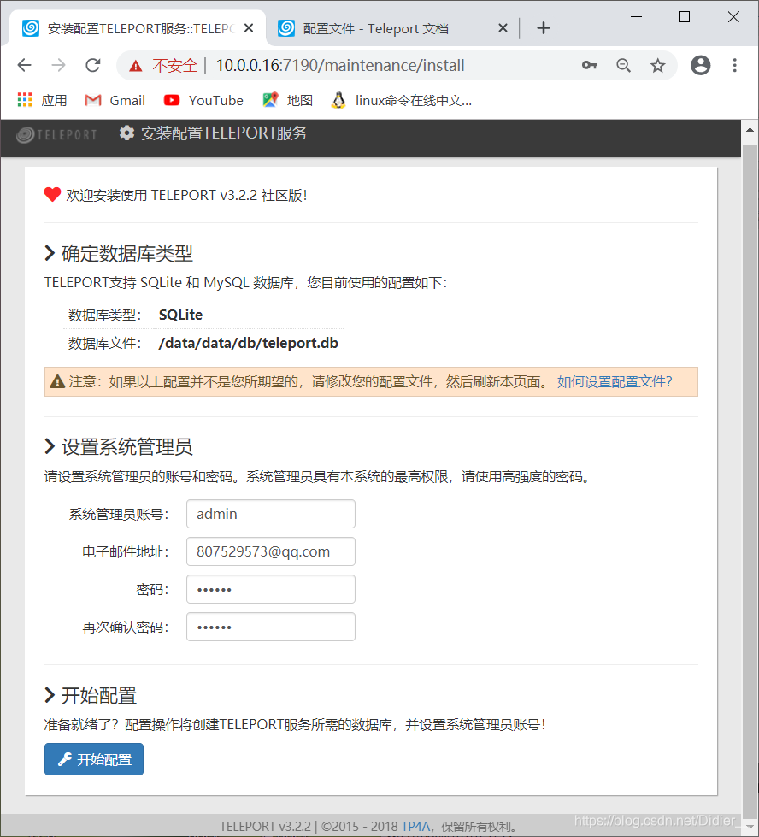Screen dimensions: 759x837
Task: Click the zoom magnifier icon in address bar
Action: (623, 65)
